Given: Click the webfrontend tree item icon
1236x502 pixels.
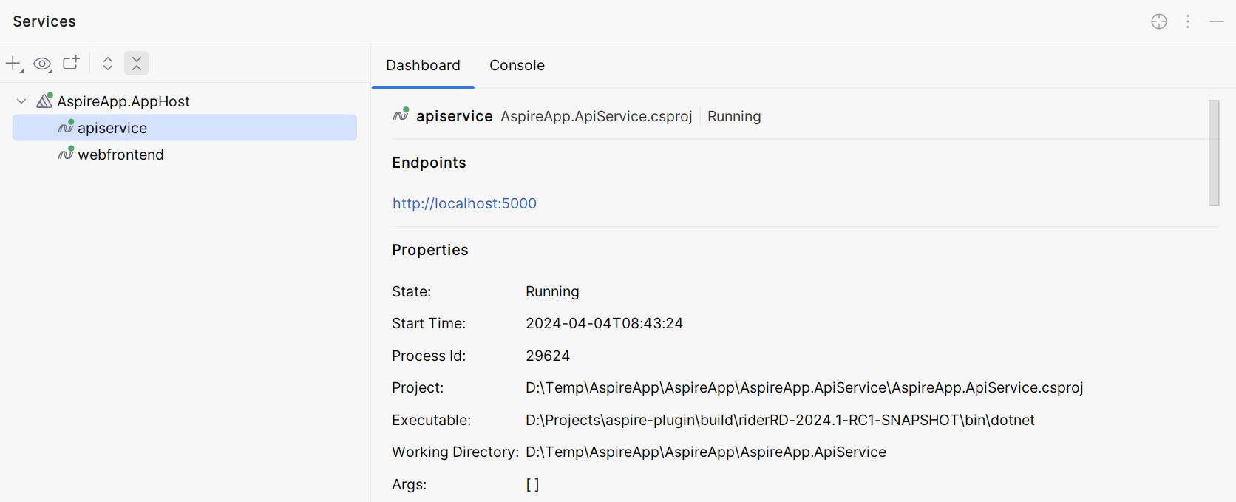Looking at the screenshot, I should point(66,154).
